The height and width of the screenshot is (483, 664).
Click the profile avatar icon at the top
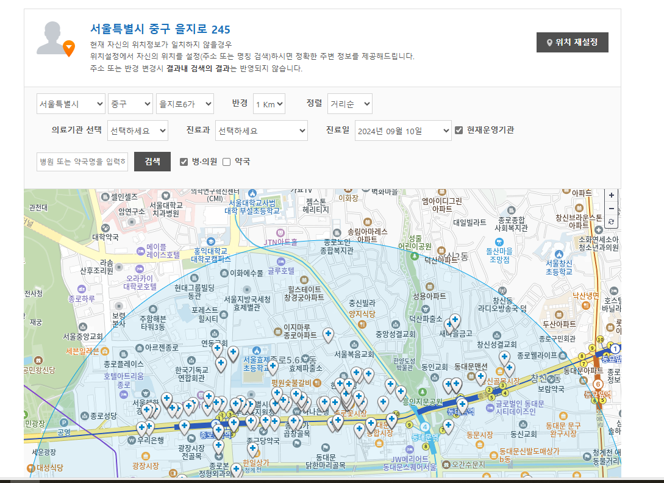[x=51, y=38]
